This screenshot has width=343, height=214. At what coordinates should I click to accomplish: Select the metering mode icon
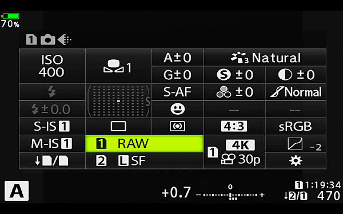(177, 126)
